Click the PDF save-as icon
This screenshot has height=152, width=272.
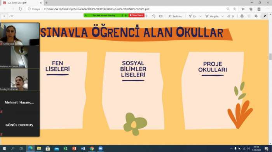coord(256,16)
